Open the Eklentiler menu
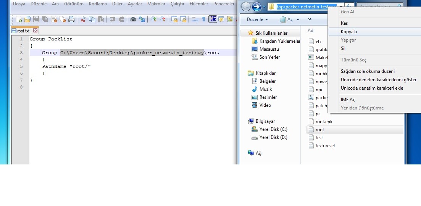Viewport: 421px width, 206px height. click(199, 4)
